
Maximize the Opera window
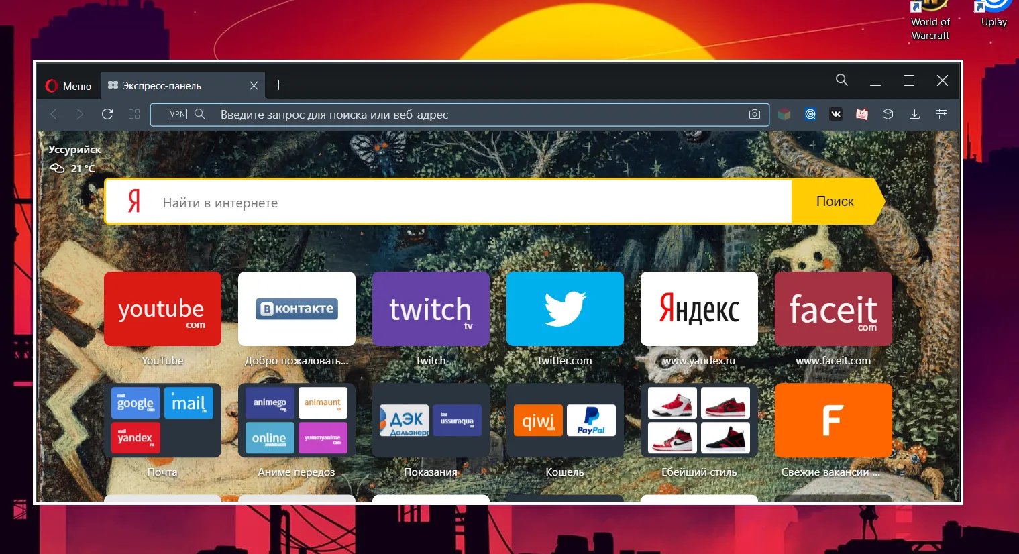coord(909,80)
